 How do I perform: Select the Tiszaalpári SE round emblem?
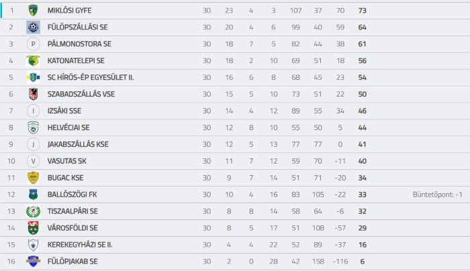[33, 211]
